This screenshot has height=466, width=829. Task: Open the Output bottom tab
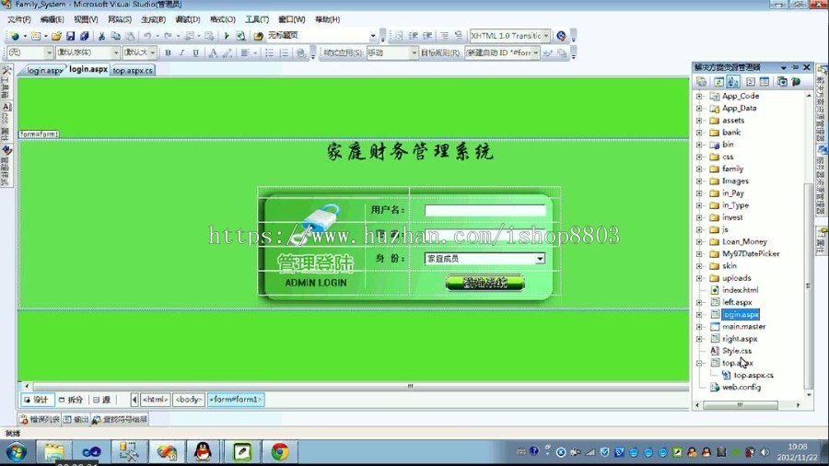point(76,420)
